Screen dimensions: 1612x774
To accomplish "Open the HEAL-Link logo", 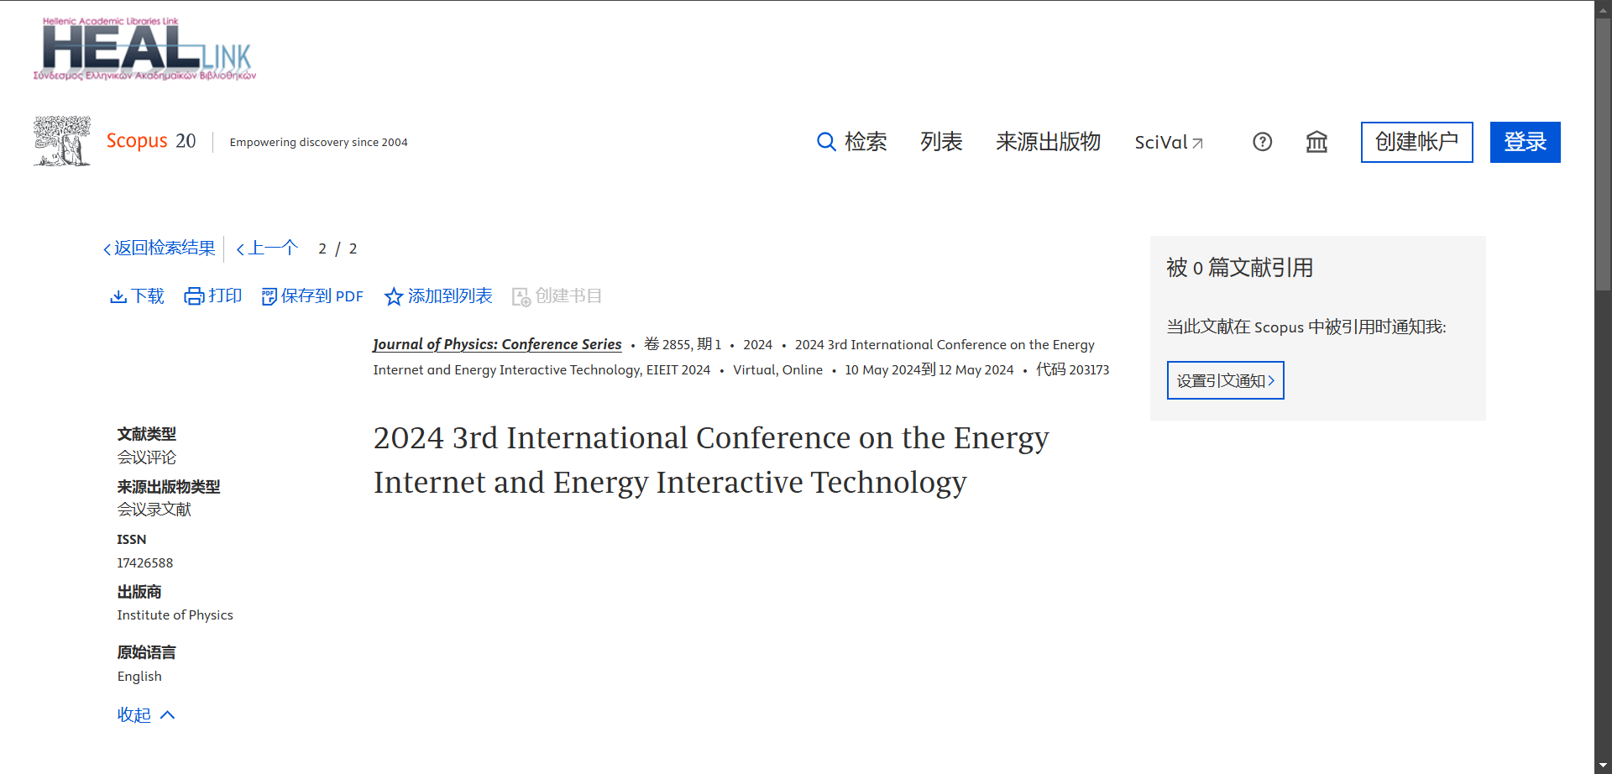I will click(144, 50).
